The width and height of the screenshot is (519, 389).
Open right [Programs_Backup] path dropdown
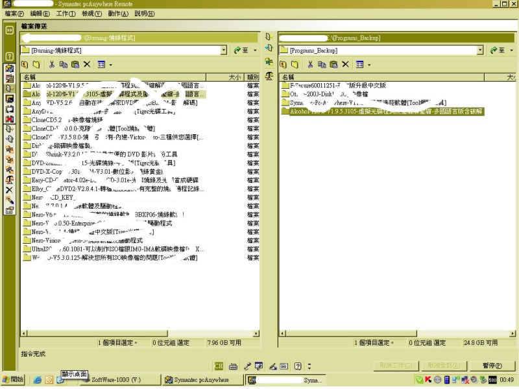pyautogui.click(x=480, y=51)
